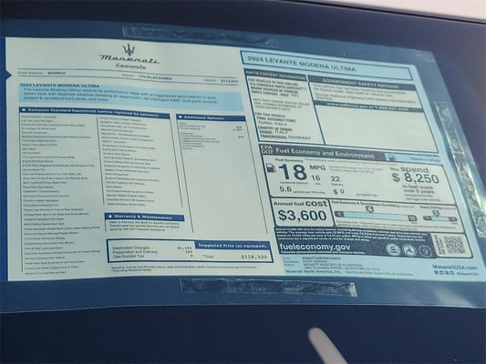486x364 pixels.
Task: Click the EPA DOT badge
Action: coord(266,149)
